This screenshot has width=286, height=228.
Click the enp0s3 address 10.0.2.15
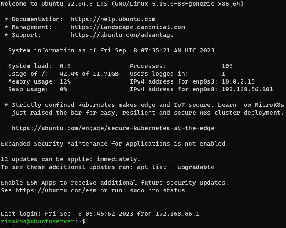click(x=238, y=81)
